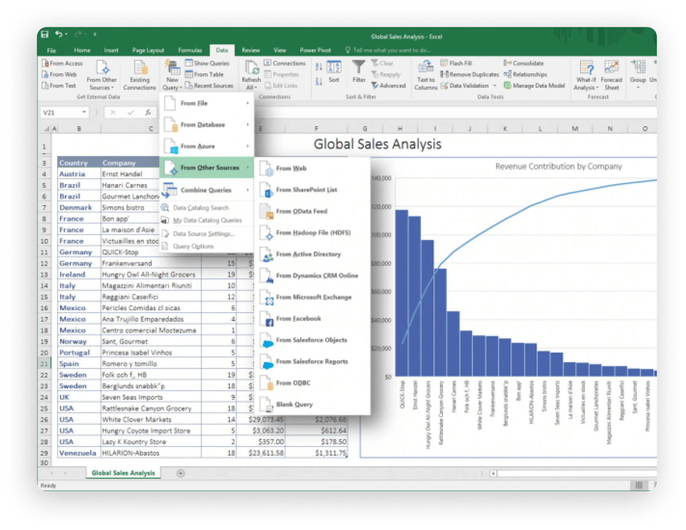The width and height of the screenshot is (686, 530).
Task: Click Remove Duplicates
Action: tap(469, 74)
